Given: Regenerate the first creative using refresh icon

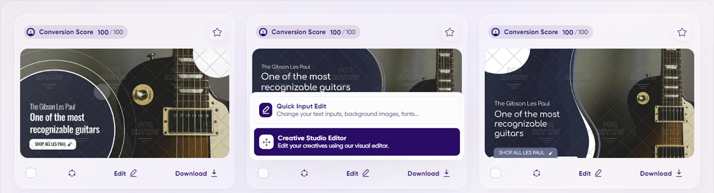Looking at the screenshot, I should point(72,173).
